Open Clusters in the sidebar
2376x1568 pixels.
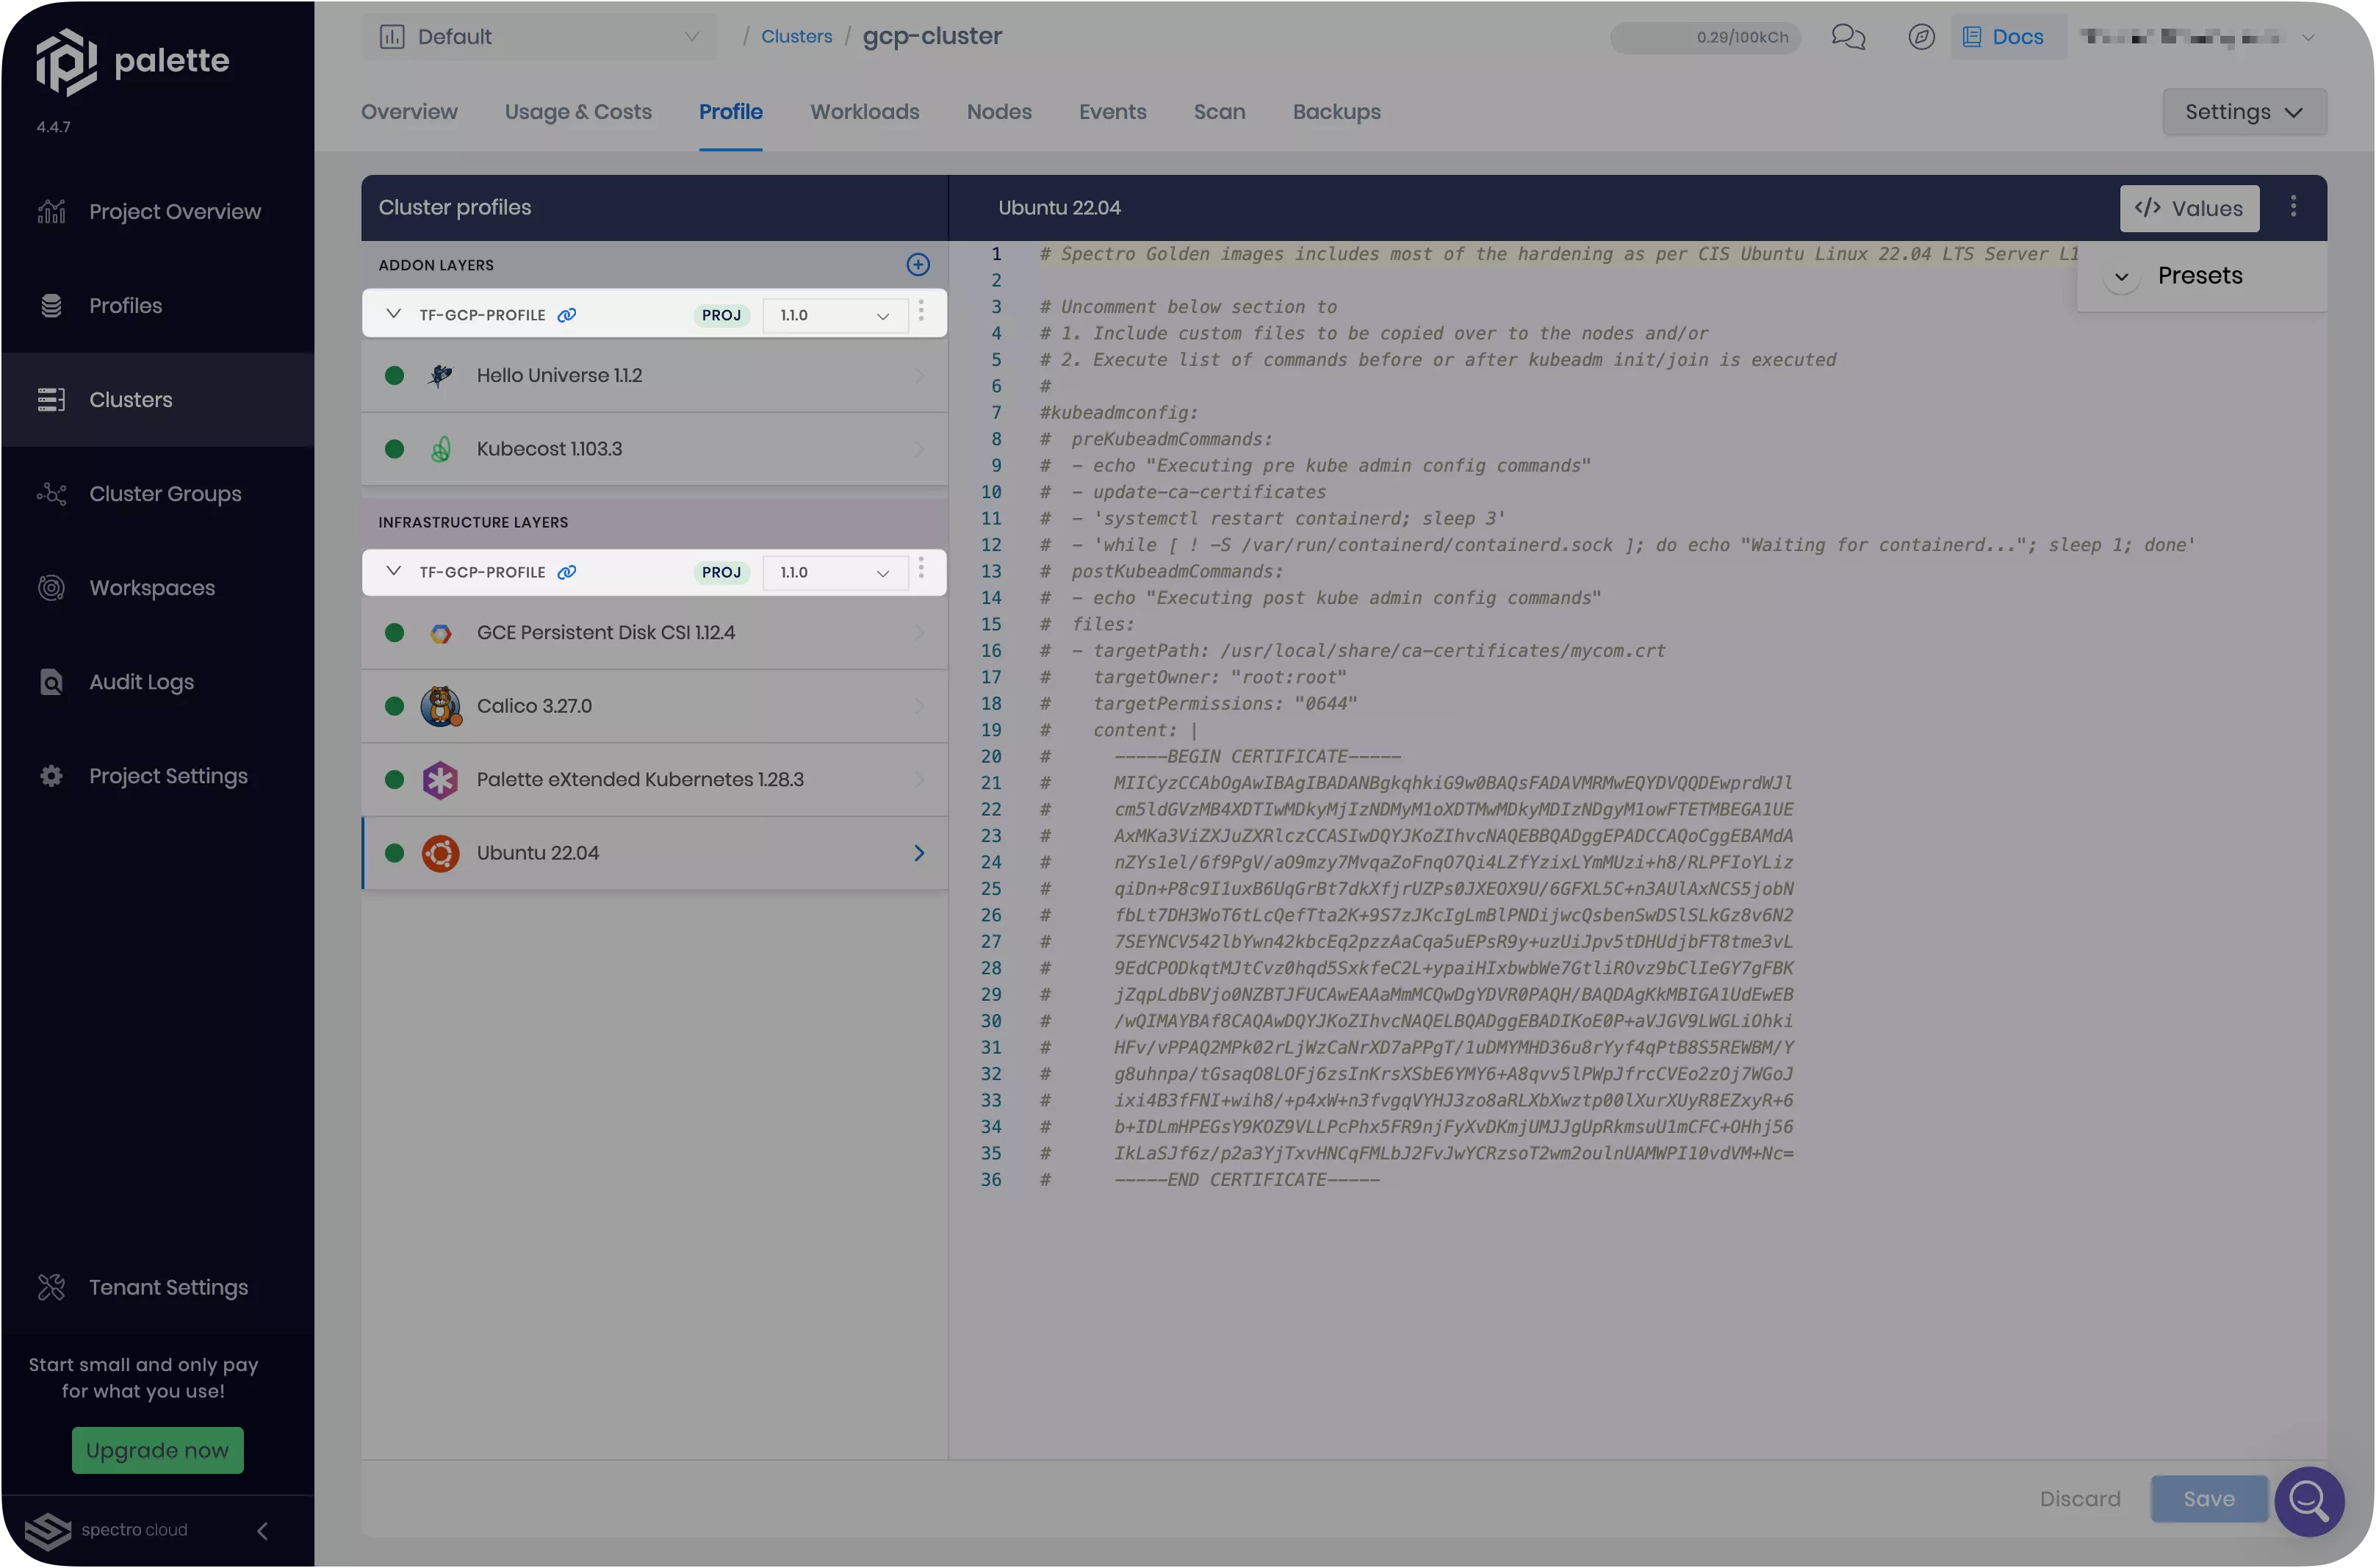(157, 399)
